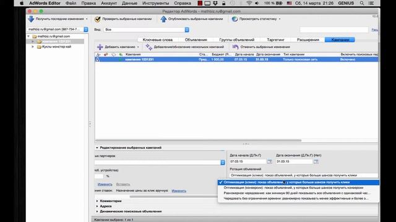The width and height of the screenshot is (396, 222).
Task: Click Изменить link next to Вставить
Action: (105, 184)
